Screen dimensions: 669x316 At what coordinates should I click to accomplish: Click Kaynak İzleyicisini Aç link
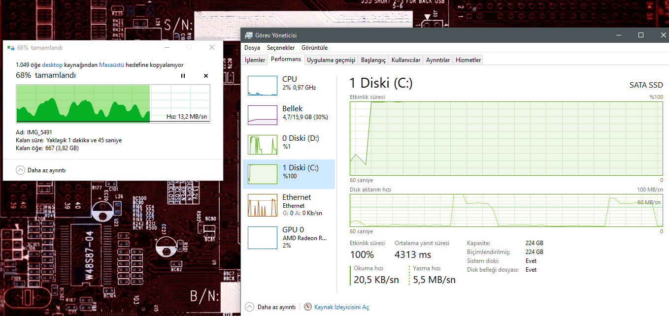pyautogui.click(x=341, y=307)
